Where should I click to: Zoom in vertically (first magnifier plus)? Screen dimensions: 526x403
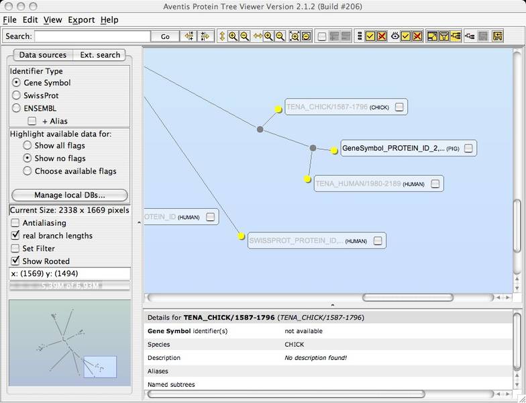click(x=232, y=36)
